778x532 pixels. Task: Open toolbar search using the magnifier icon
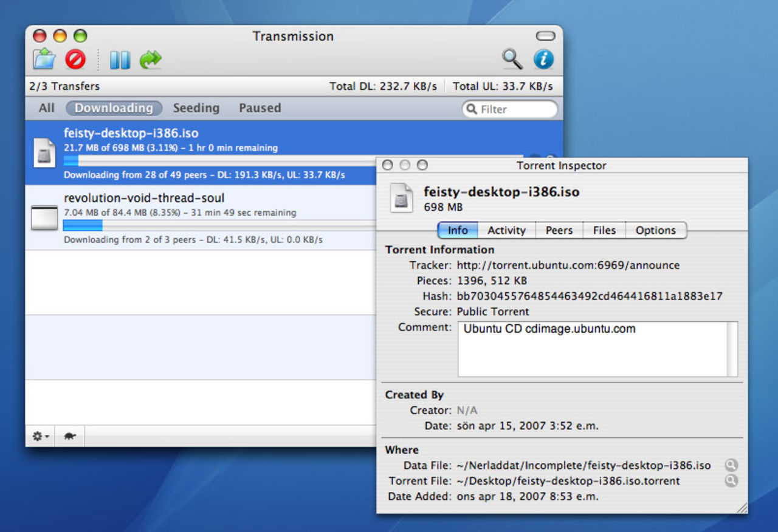[512, 59]
